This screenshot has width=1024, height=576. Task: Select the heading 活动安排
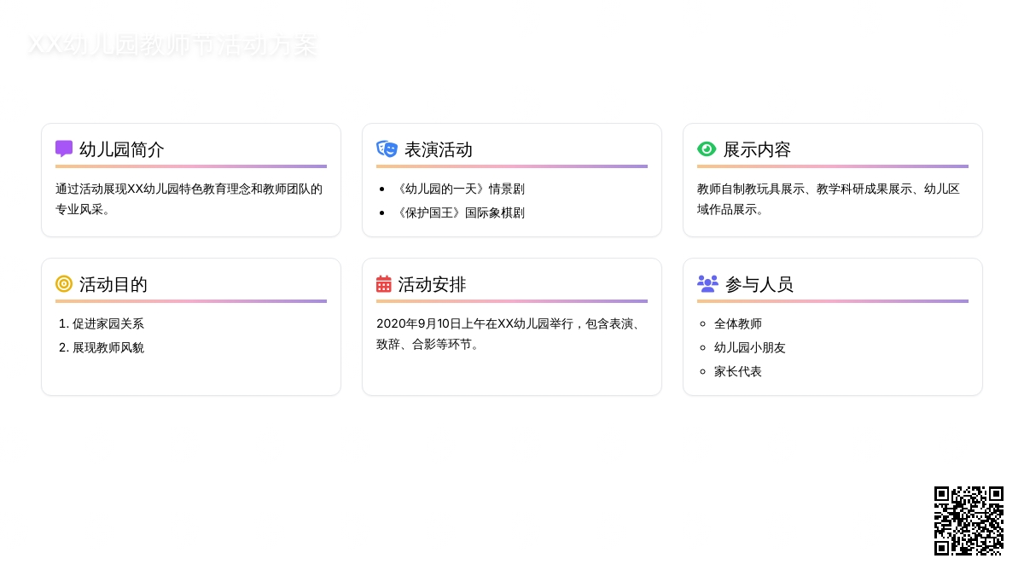(433, 284)
